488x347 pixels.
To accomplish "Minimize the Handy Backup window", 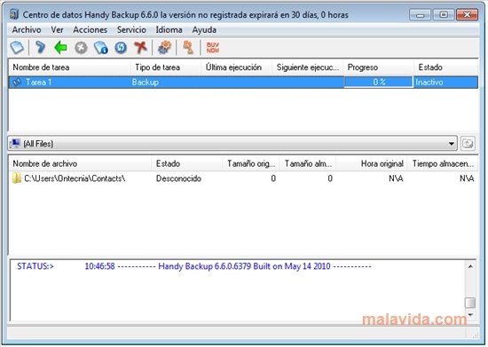I will [420, 15].
